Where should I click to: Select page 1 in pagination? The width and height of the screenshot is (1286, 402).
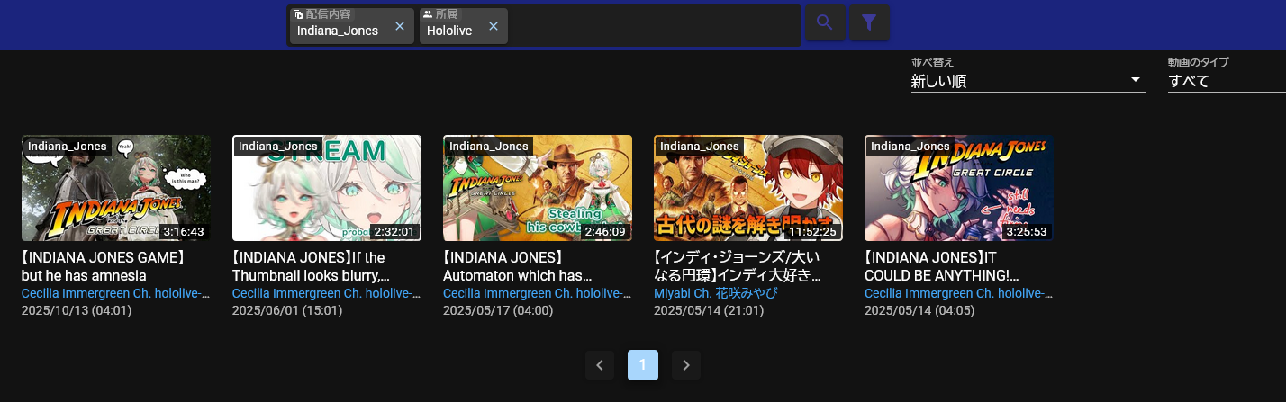click(643, 365)
